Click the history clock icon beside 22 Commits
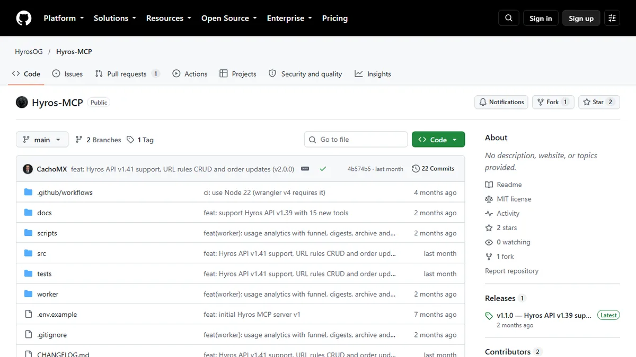This screenshot has height=357, width=636. coord(416,169)
